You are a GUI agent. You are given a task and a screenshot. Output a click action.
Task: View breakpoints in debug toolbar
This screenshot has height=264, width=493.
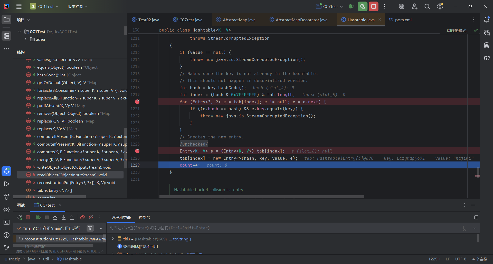[x=82, y=217]
